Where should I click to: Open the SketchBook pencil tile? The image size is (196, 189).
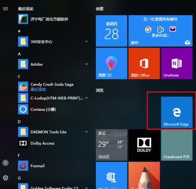click(x=144, y=175)
